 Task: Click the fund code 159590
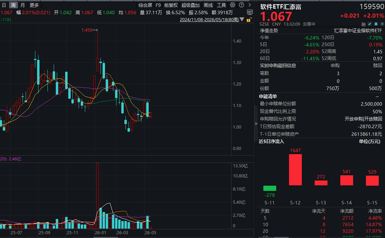(372, 7)
